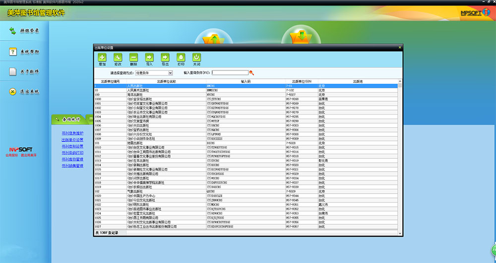Click the 导出 (export) icon
Screen dimensions: 496x263
pyautogui.click(x=165, y=58)
